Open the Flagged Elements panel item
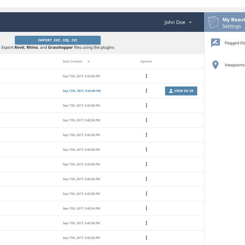The height and width of the screenshot is (245, 245). tap(234, 43)
